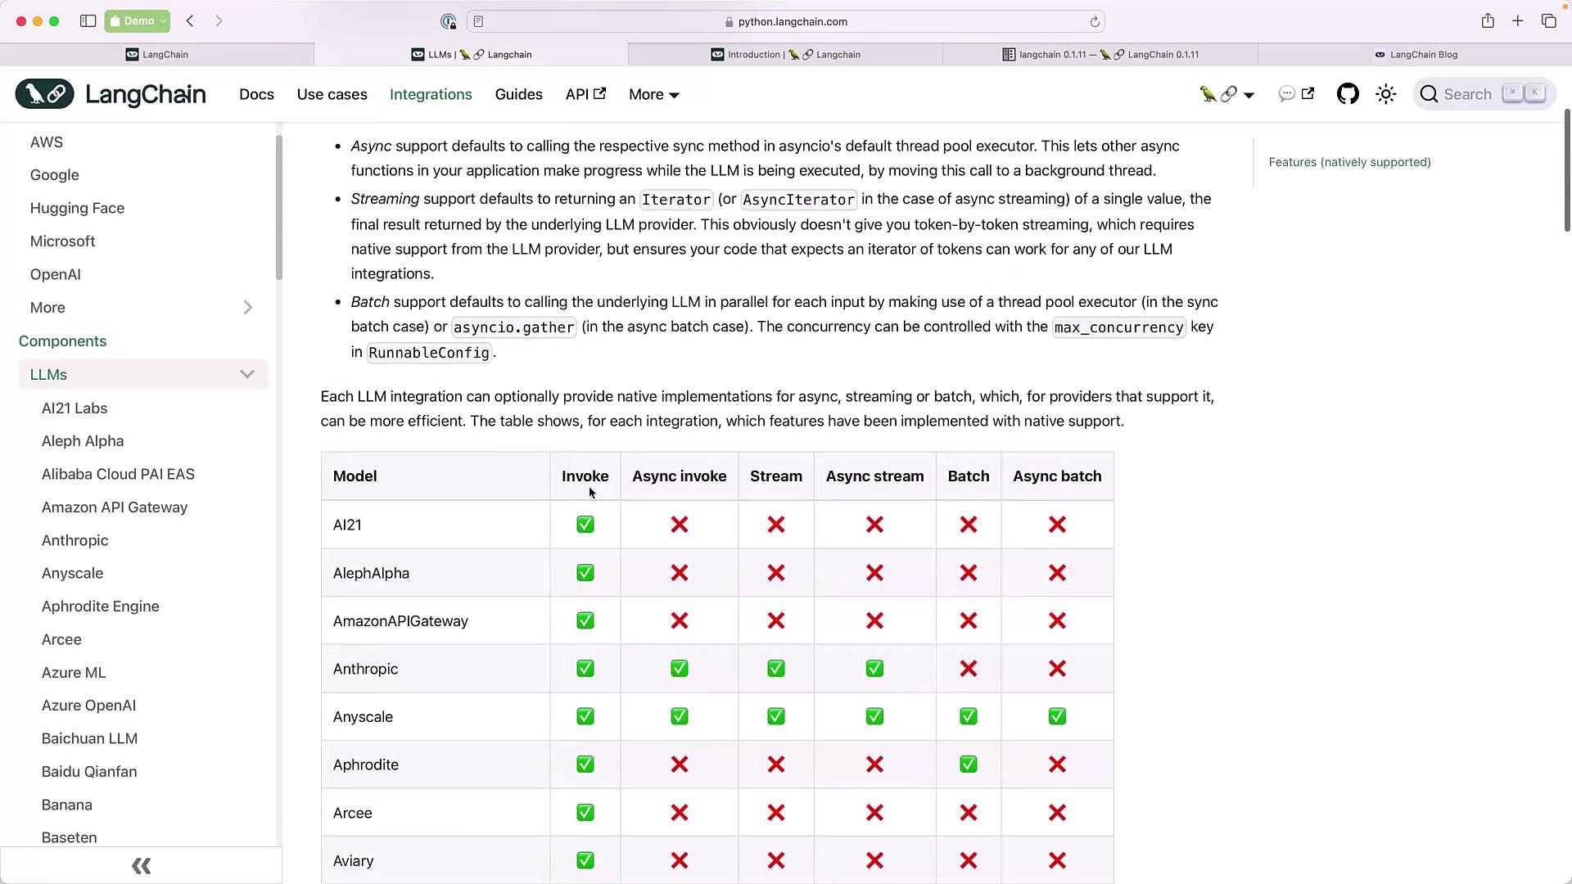Viewport: 1572px width, 884px height.
Task: Reload the page using refresh icon
Action: click(x=1095, y=22)
